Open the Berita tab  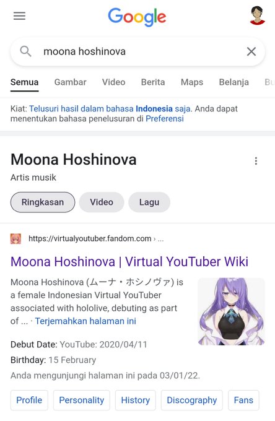pos(153,82)
